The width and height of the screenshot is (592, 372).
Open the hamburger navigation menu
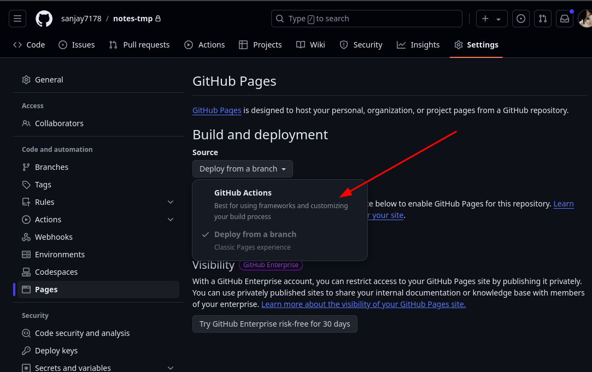click(17, 19)
